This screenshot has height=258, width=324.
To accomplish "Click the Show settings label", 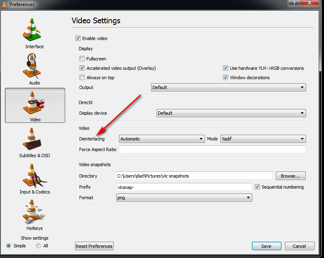I will (x=35, y=238).
